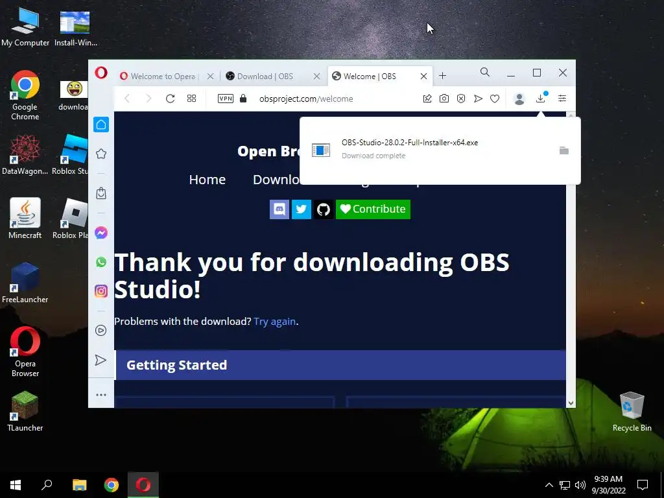This screenshot has height=498, width=664.
Task: Toggle the VPN badge in address bar
Action: click(x=225, y=99)
